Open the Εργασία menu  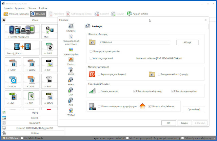pos(8,8)
